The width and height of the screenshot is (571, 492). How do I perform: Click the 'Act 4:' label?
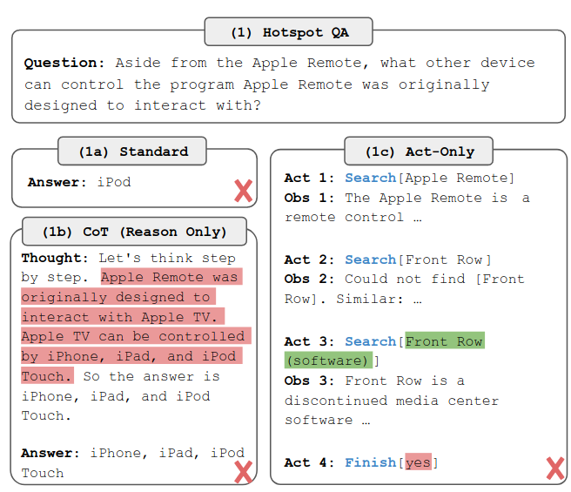pos(309,462)
